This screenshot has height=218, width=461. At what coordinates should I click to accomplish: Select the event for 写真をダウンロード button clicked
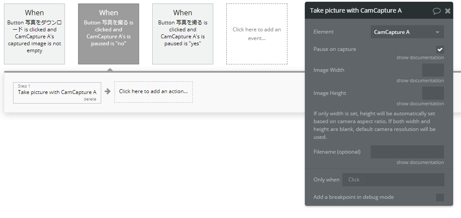[x=34, y=34]
